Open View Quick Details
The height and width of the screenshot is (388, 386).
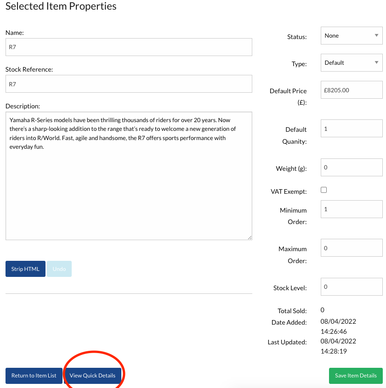(92, 376)
